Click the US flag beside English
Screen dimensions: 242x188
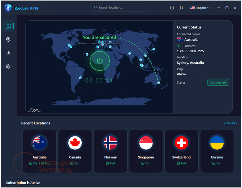click(192, 8)
